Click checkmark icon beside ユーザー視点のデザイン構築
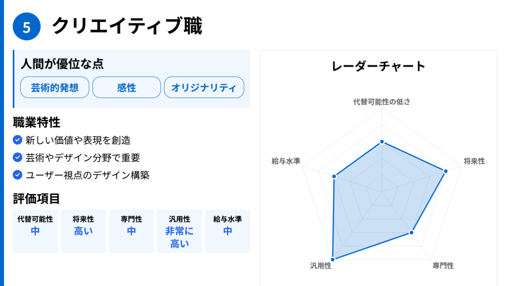 [x=17, y=175]
